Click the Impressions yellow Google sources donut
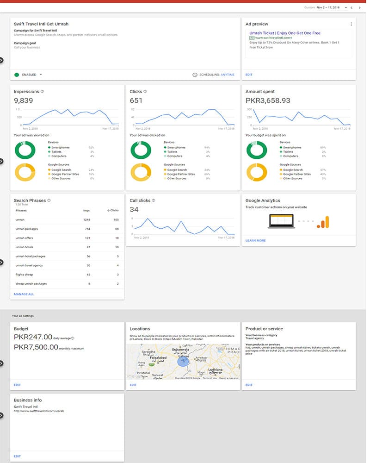 (25, 172)
